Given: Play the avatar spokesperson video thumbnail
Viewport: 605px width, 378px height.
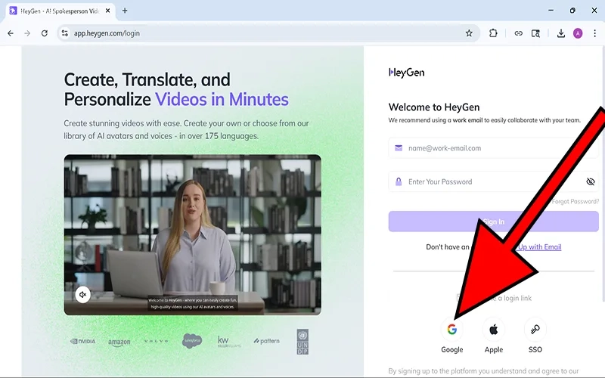Looking at the screenshot, I should point(192,234).
